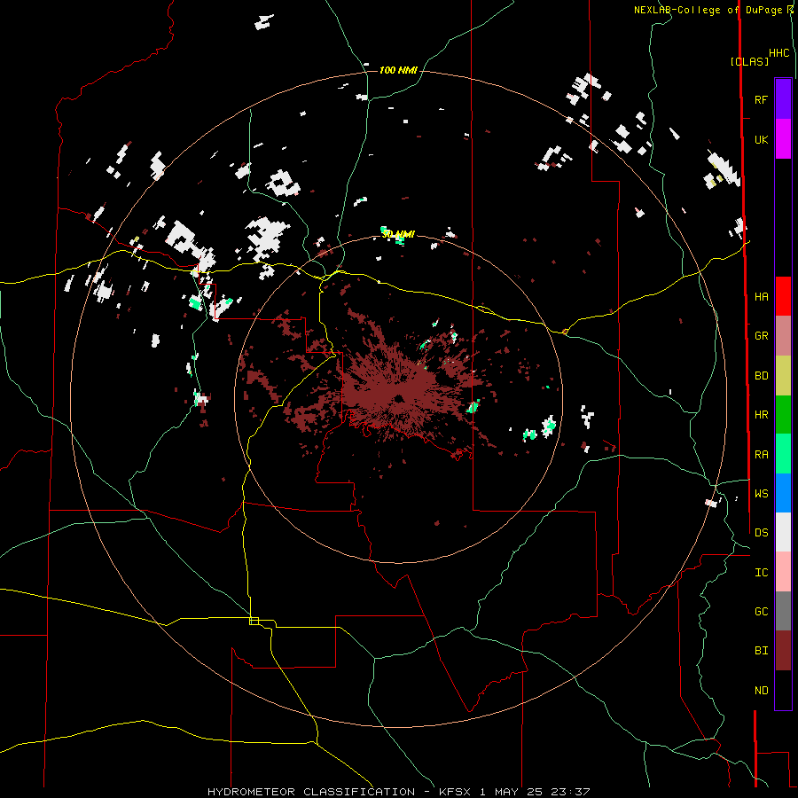Click the [CLAS] units label
The width and height of the screenshot is (798, 798).
749,62
